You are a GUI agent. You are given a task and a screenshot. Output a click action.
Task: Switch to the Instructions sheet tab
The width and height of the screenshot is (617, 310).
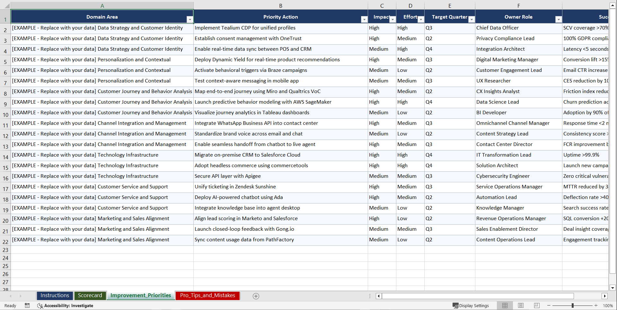click(x=55, y=296)
